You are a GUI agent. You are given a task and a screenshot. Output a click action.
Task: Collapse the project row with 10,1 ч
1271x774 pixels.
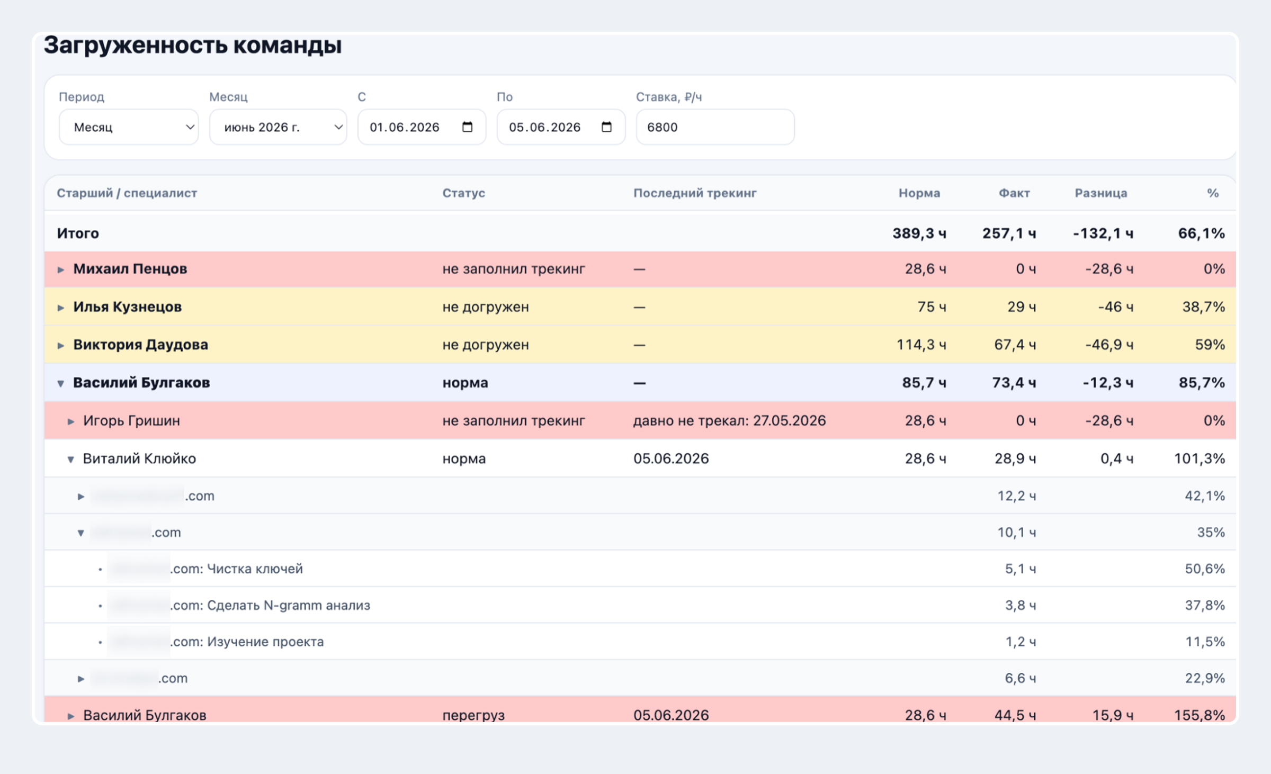(81, 533)
